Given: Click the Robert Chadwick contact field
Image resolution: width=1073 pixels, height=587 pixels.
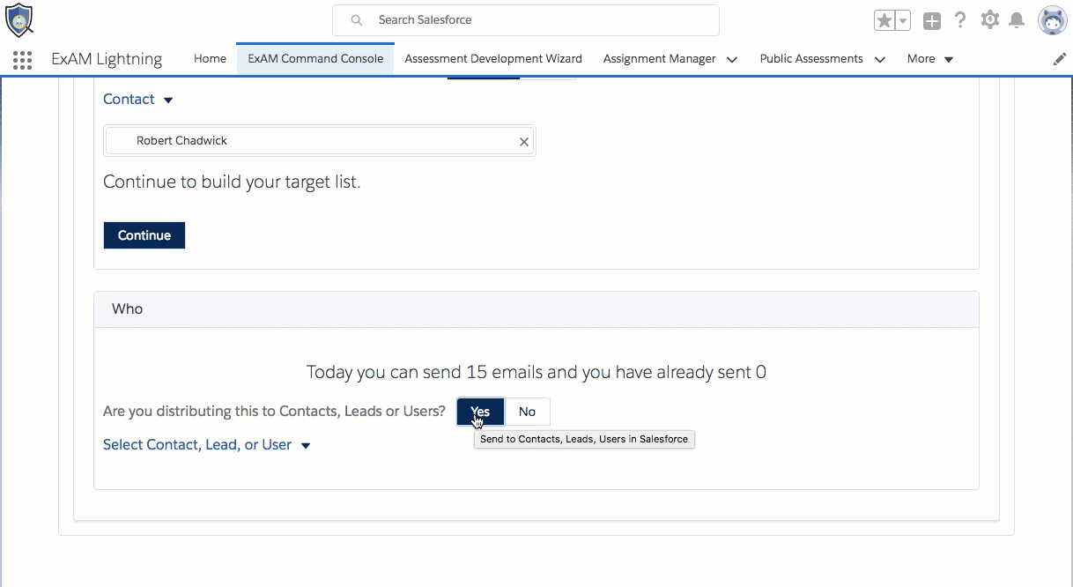Looking at the screenshot, I should [319, 141].
